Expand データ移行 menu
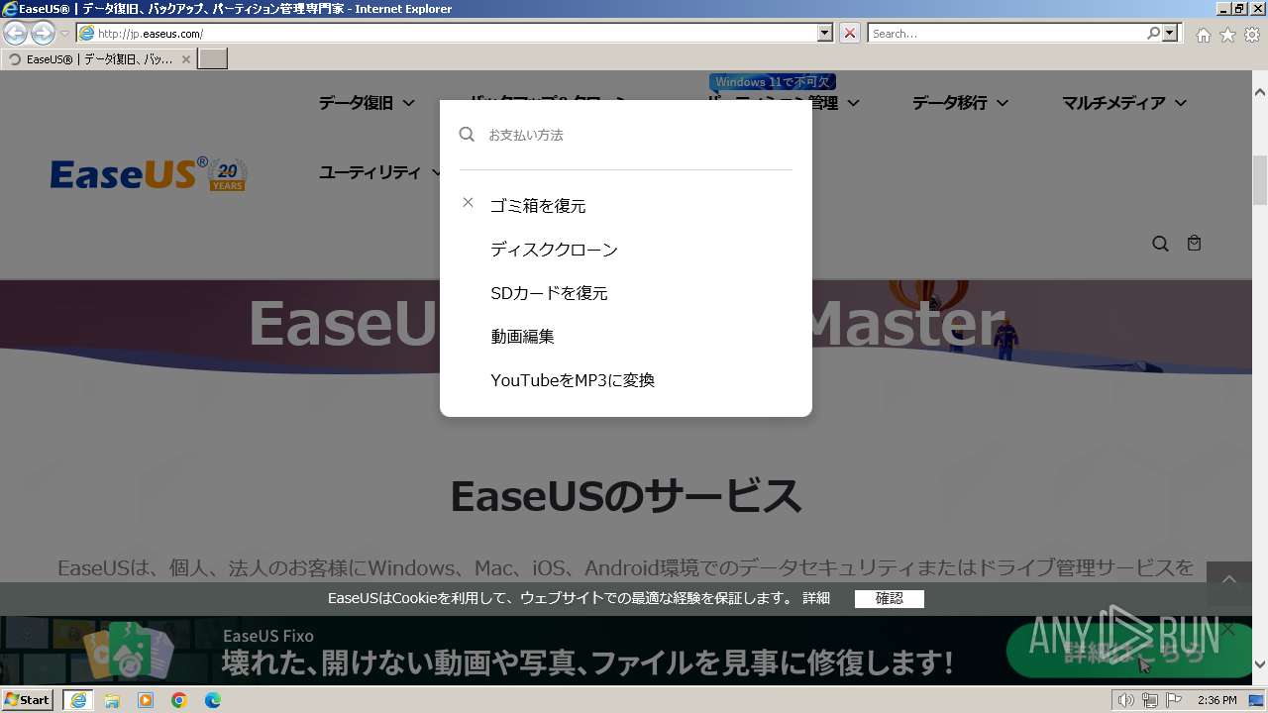 click(x=960, y=103)
